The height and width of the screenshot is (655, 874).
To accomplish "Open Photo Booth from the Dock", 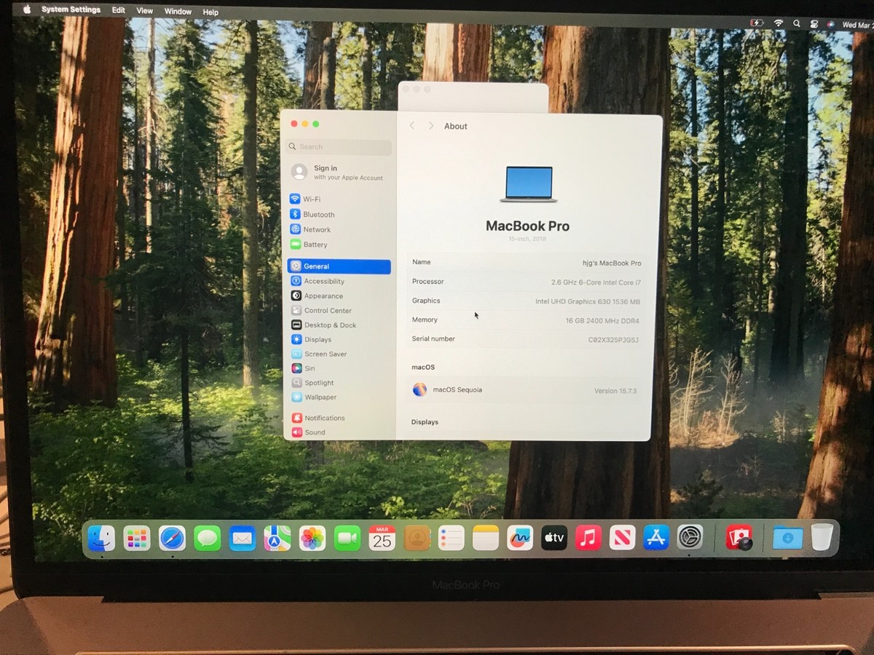I will [739, 537].
